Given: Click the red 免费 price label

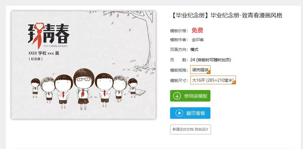Looking at the screenshot, I should point(197,30).
